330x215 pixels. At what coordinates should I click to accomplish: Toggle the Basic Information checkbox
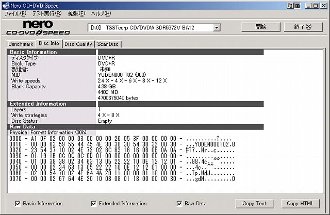(18, 204)
